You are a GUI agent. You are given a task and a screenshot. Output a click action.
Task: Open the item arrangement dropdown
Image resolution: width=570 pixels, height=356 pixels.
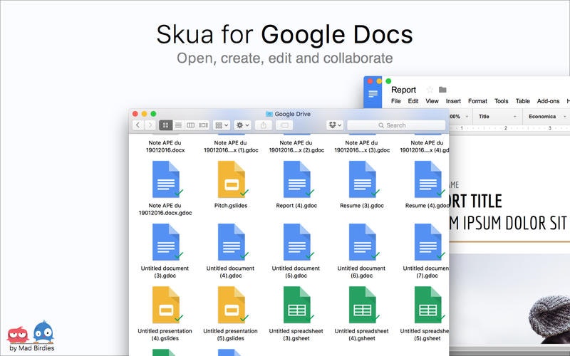coord(222,125)
